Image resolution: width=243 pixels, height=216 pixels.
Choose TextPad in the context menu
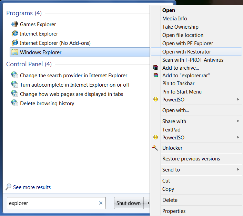(171, 130)
